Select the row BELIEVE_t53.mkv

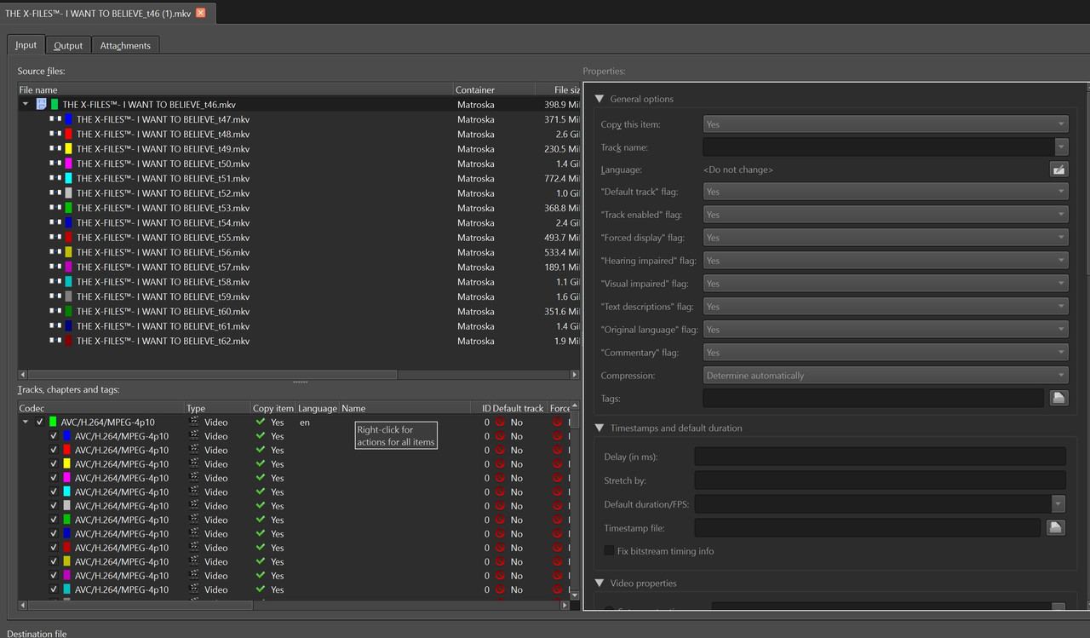[x=299, y=208]
